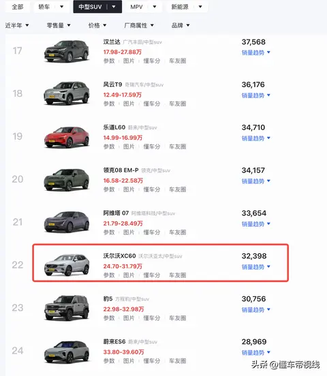Open the 近半年 time range dropdown
The width and height of the screenshot is (327, 376).
pos(17,25)
